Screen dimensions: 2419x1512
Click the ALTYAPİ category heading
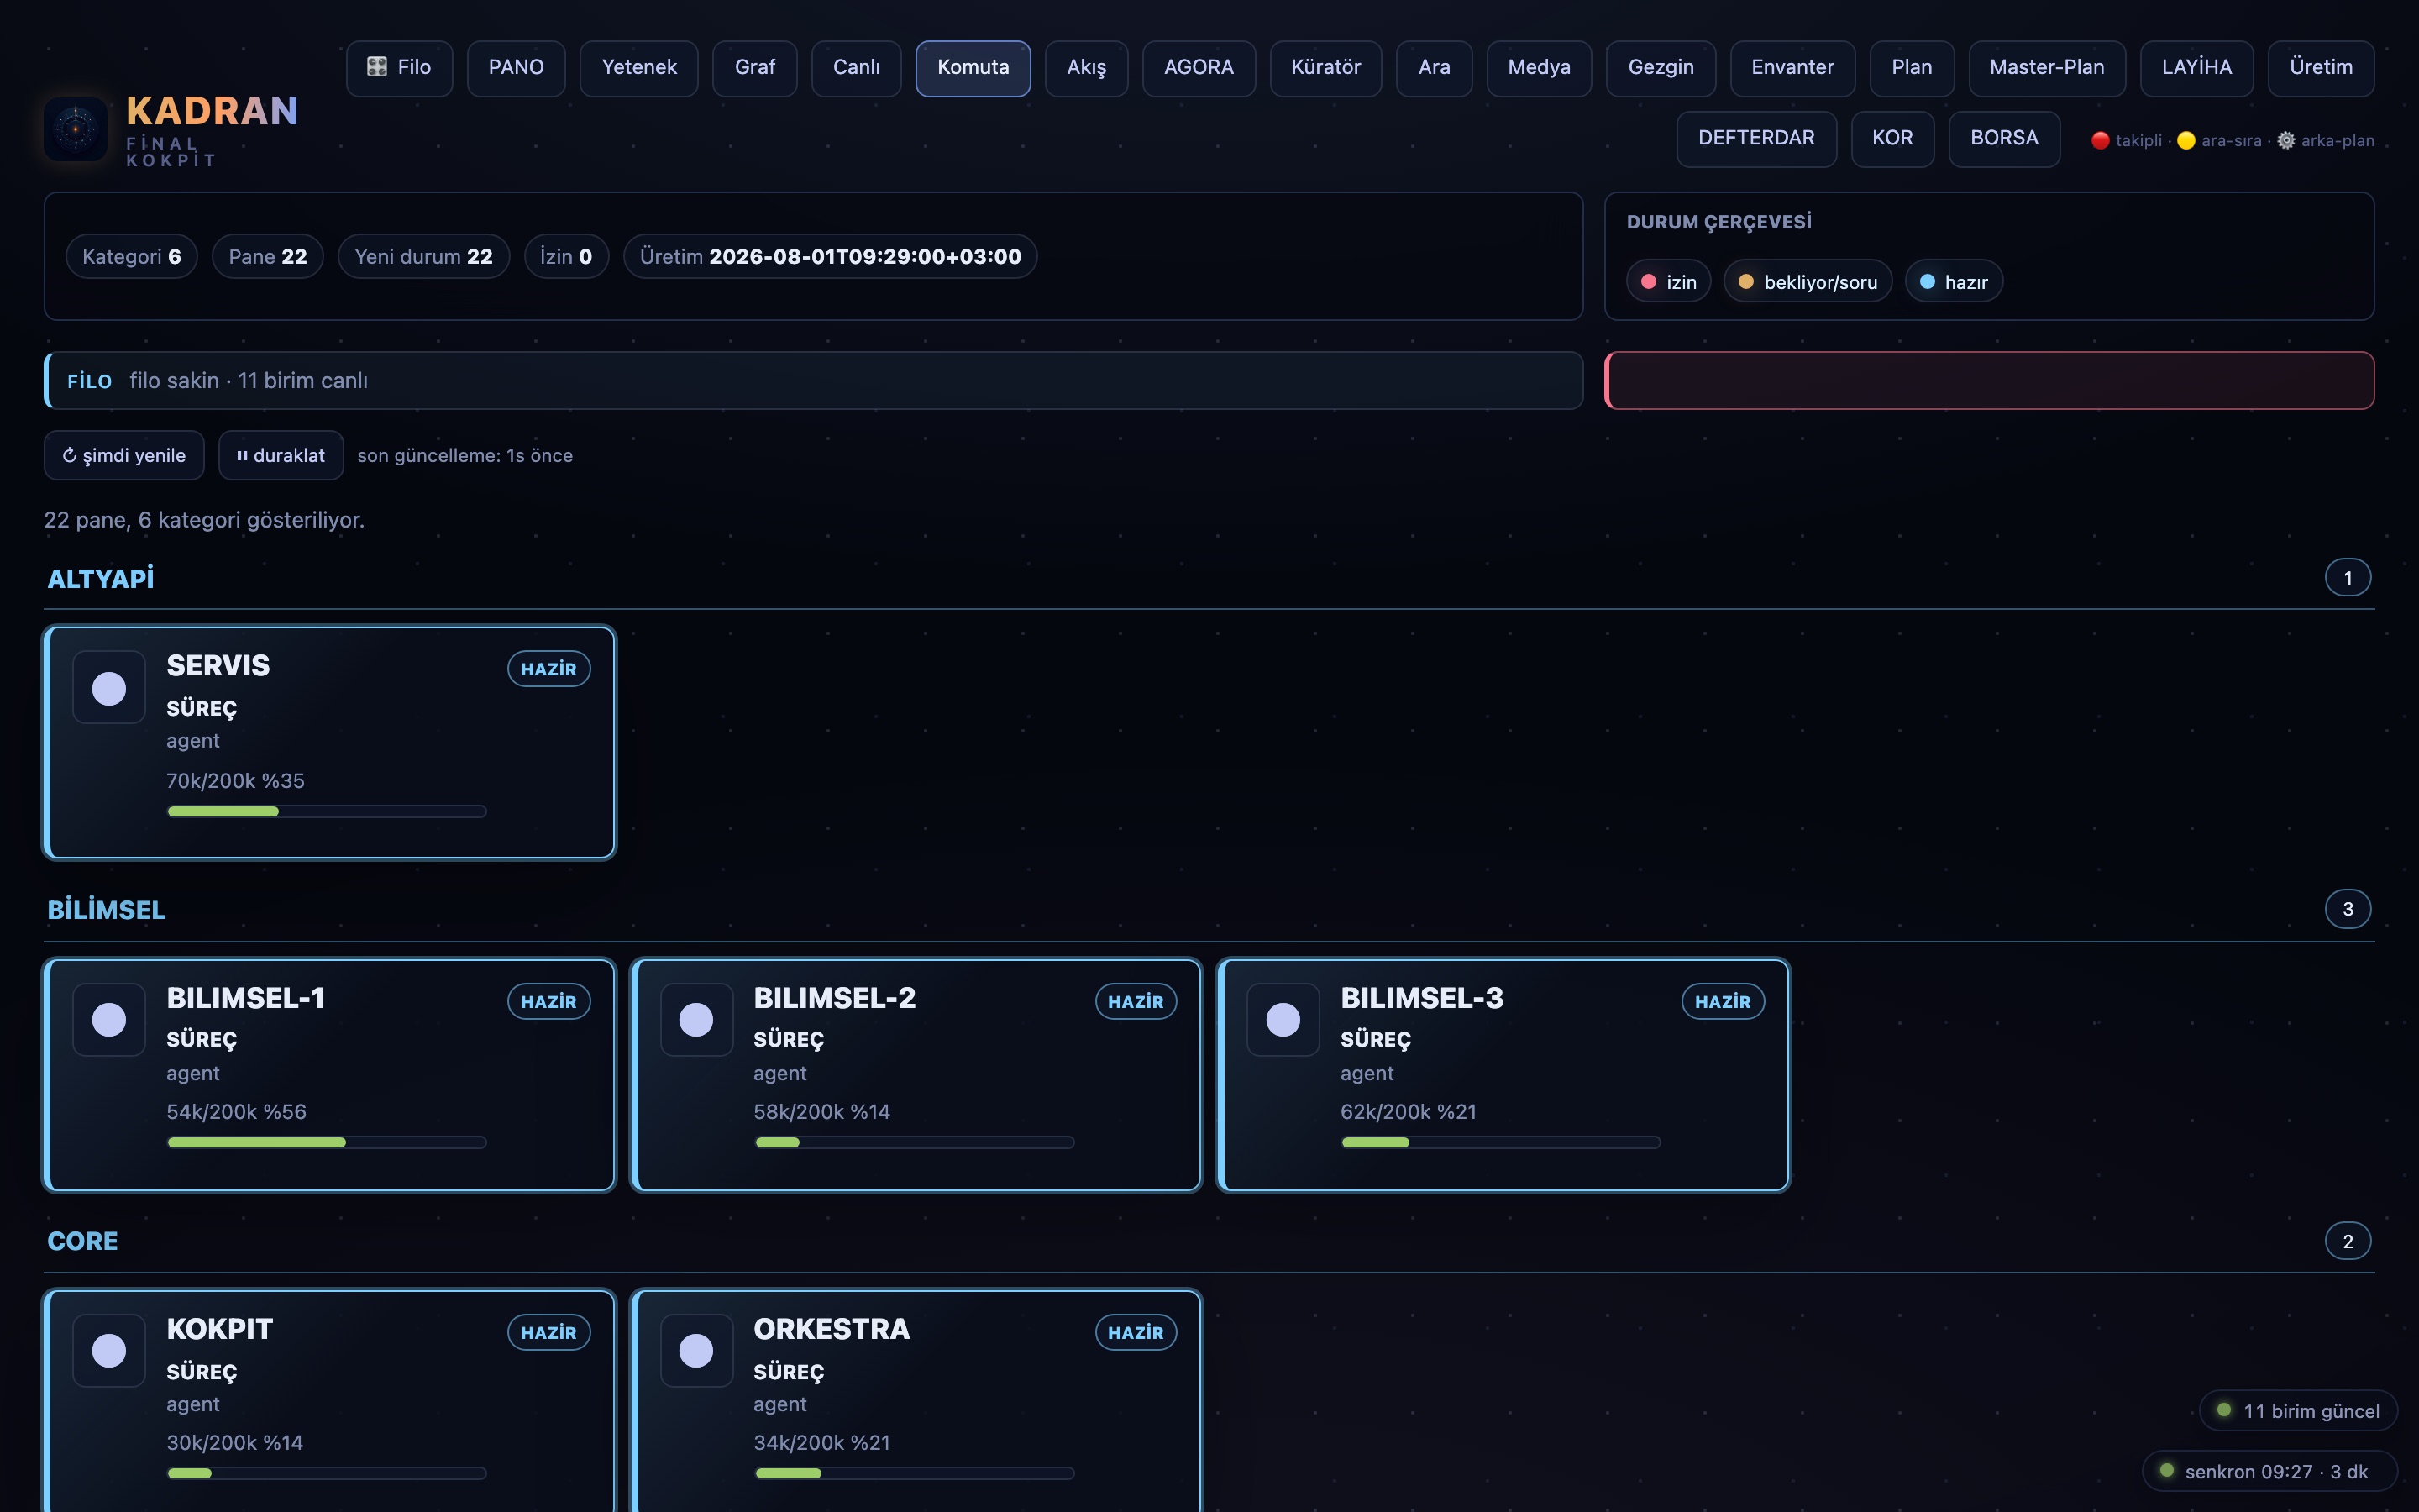click(x=101, y=578)
